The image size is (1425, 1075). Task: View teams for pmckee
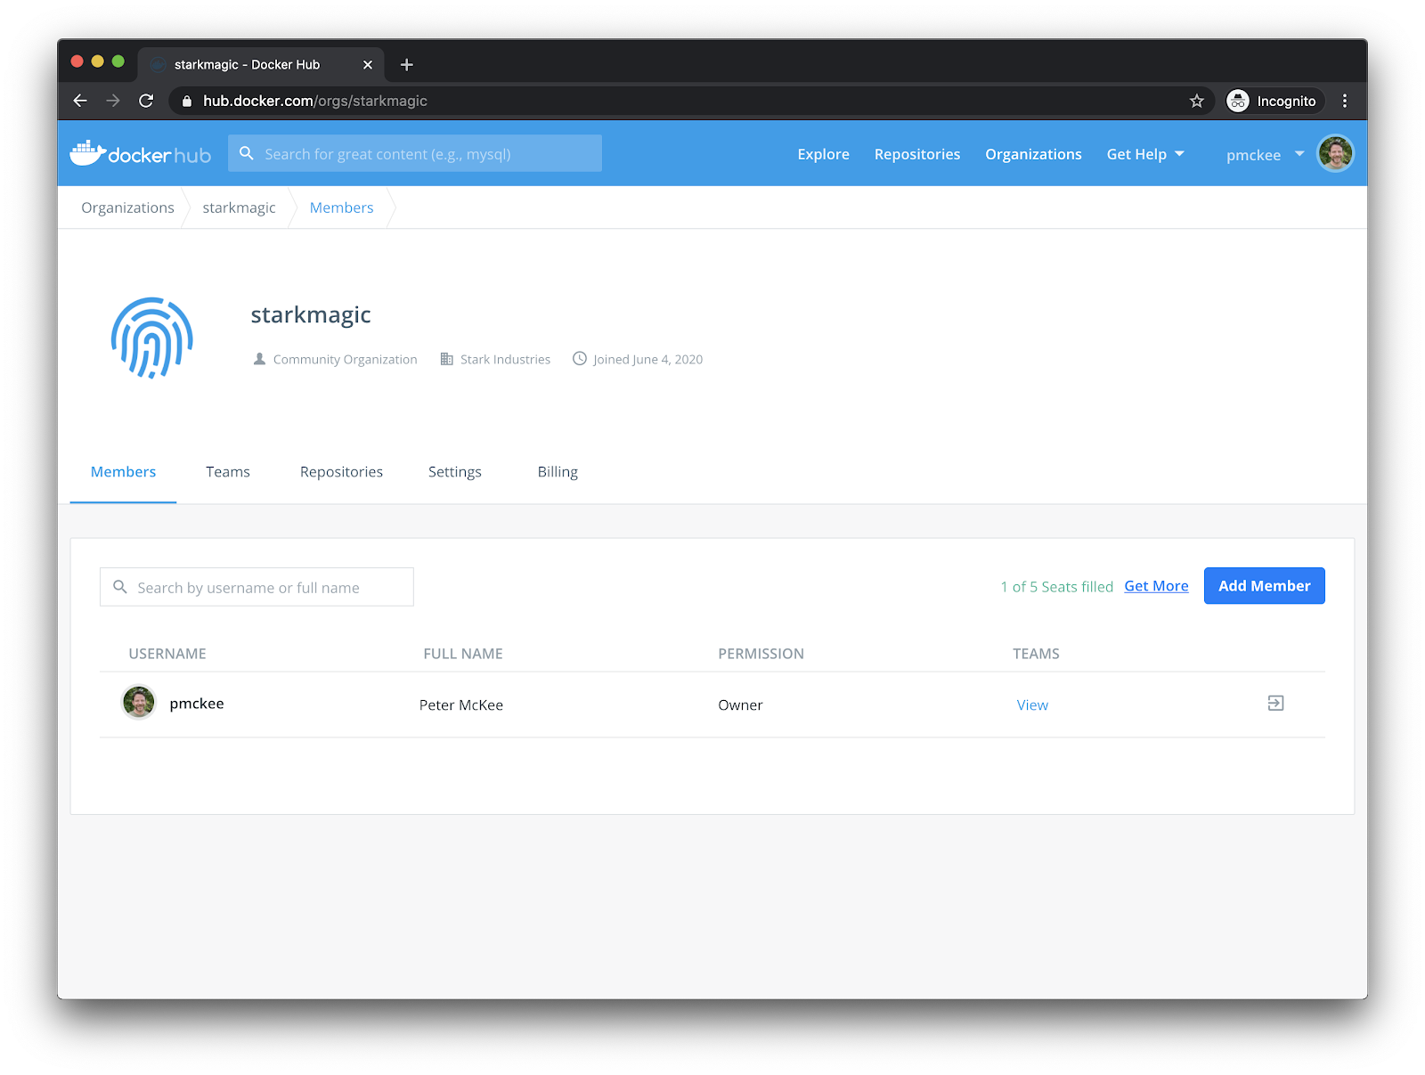click(1032, 705)
